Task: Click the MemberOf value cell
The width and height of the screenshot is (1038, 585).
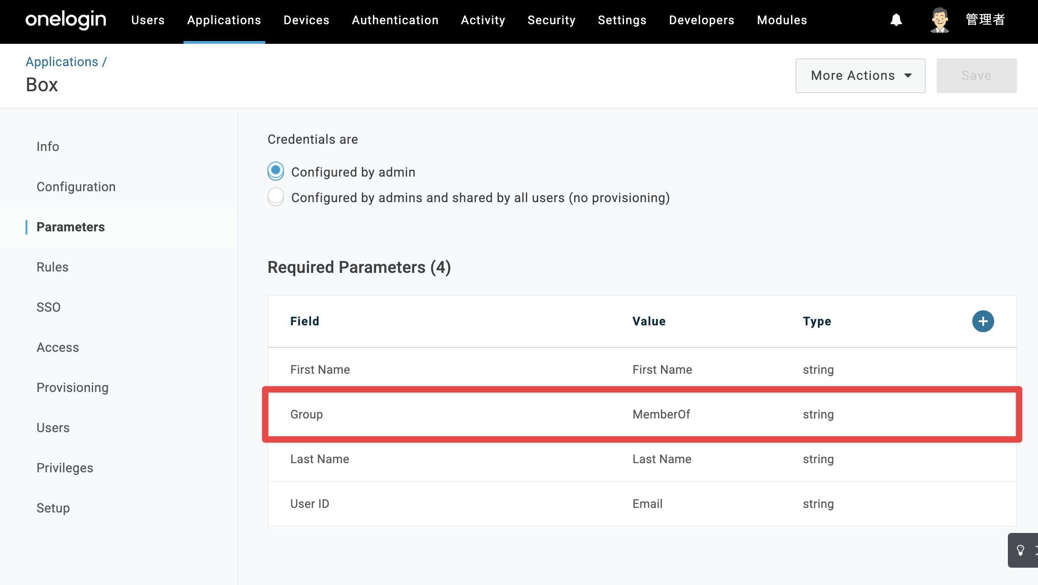Action: click(661, 414)
